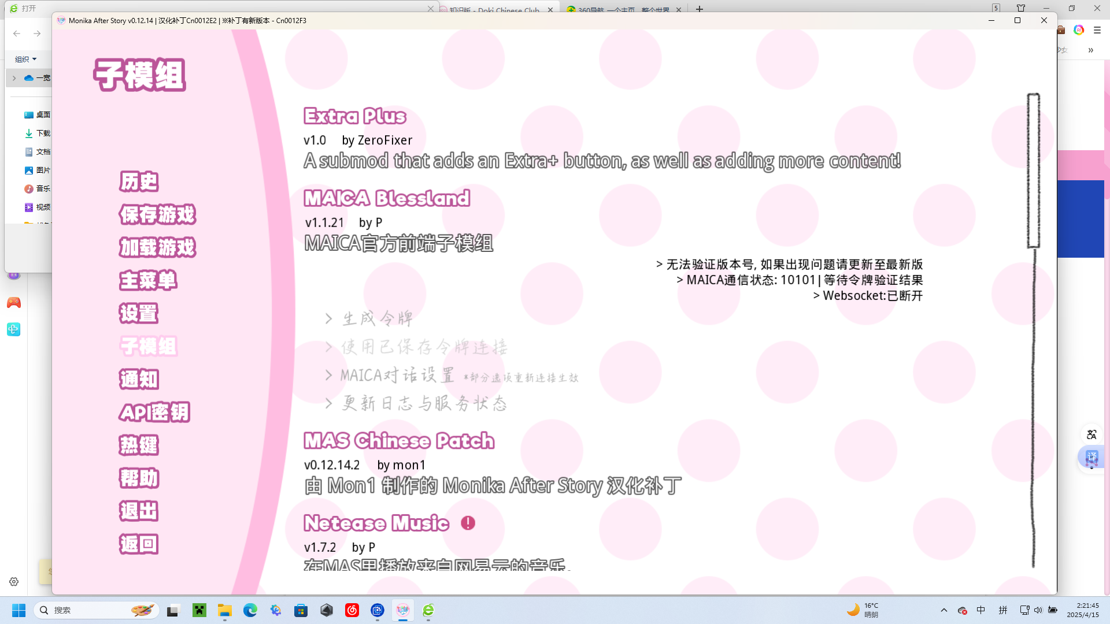
Task: Select 文档 in the file dialog sidebar
Action: point(38,152)
